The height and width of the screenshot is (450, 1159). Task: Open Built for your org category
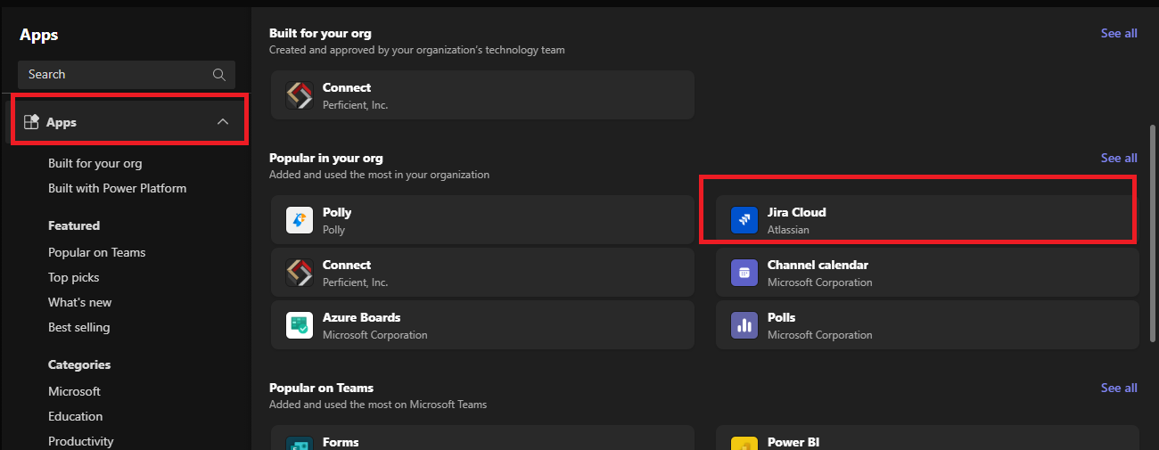click(95, 163)
